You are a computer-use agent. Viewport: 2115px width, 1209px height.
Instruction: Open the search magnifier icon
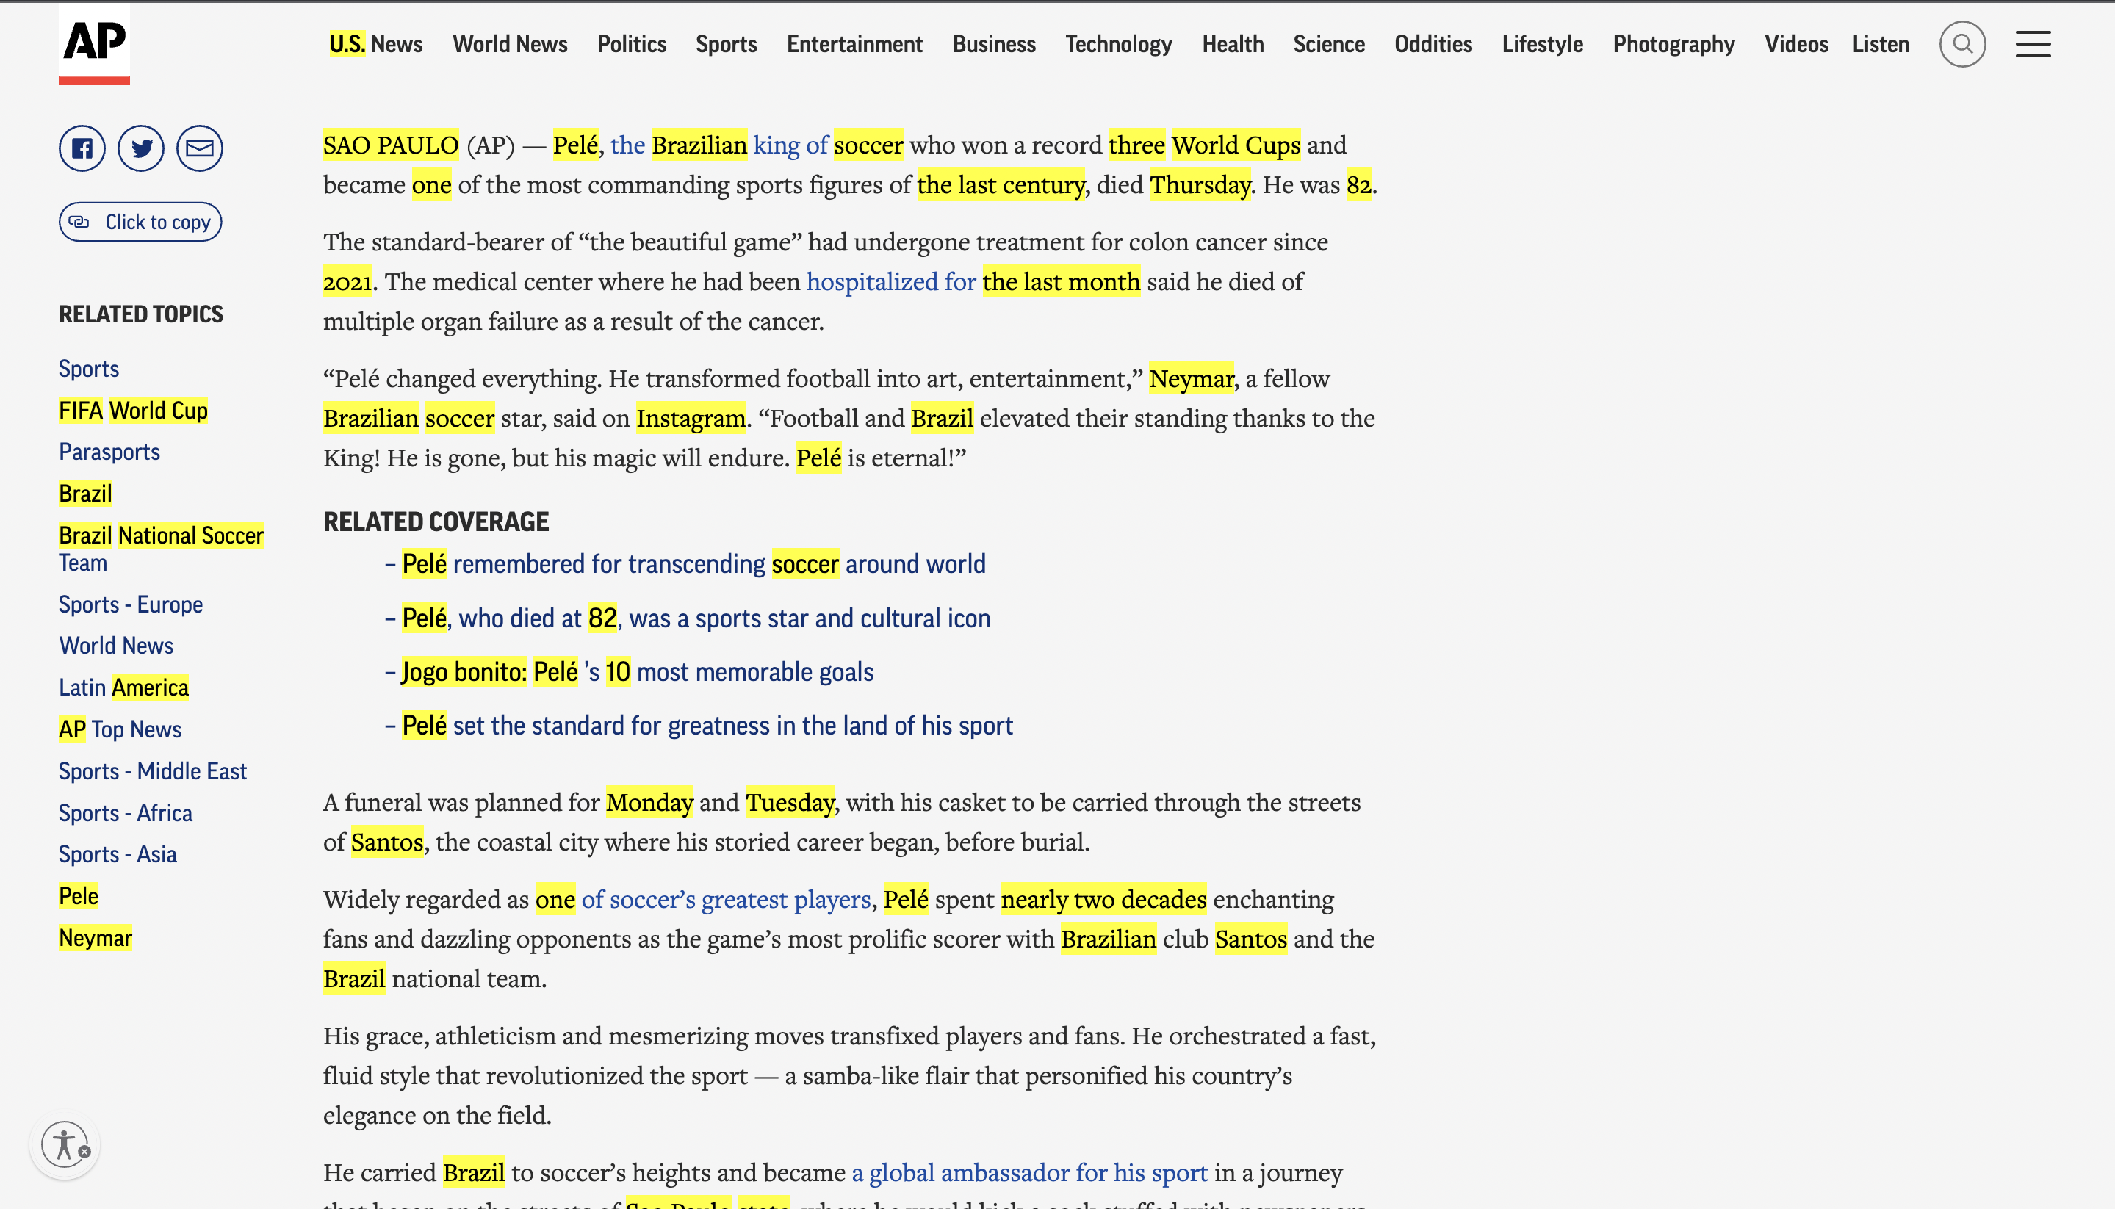1961,44
